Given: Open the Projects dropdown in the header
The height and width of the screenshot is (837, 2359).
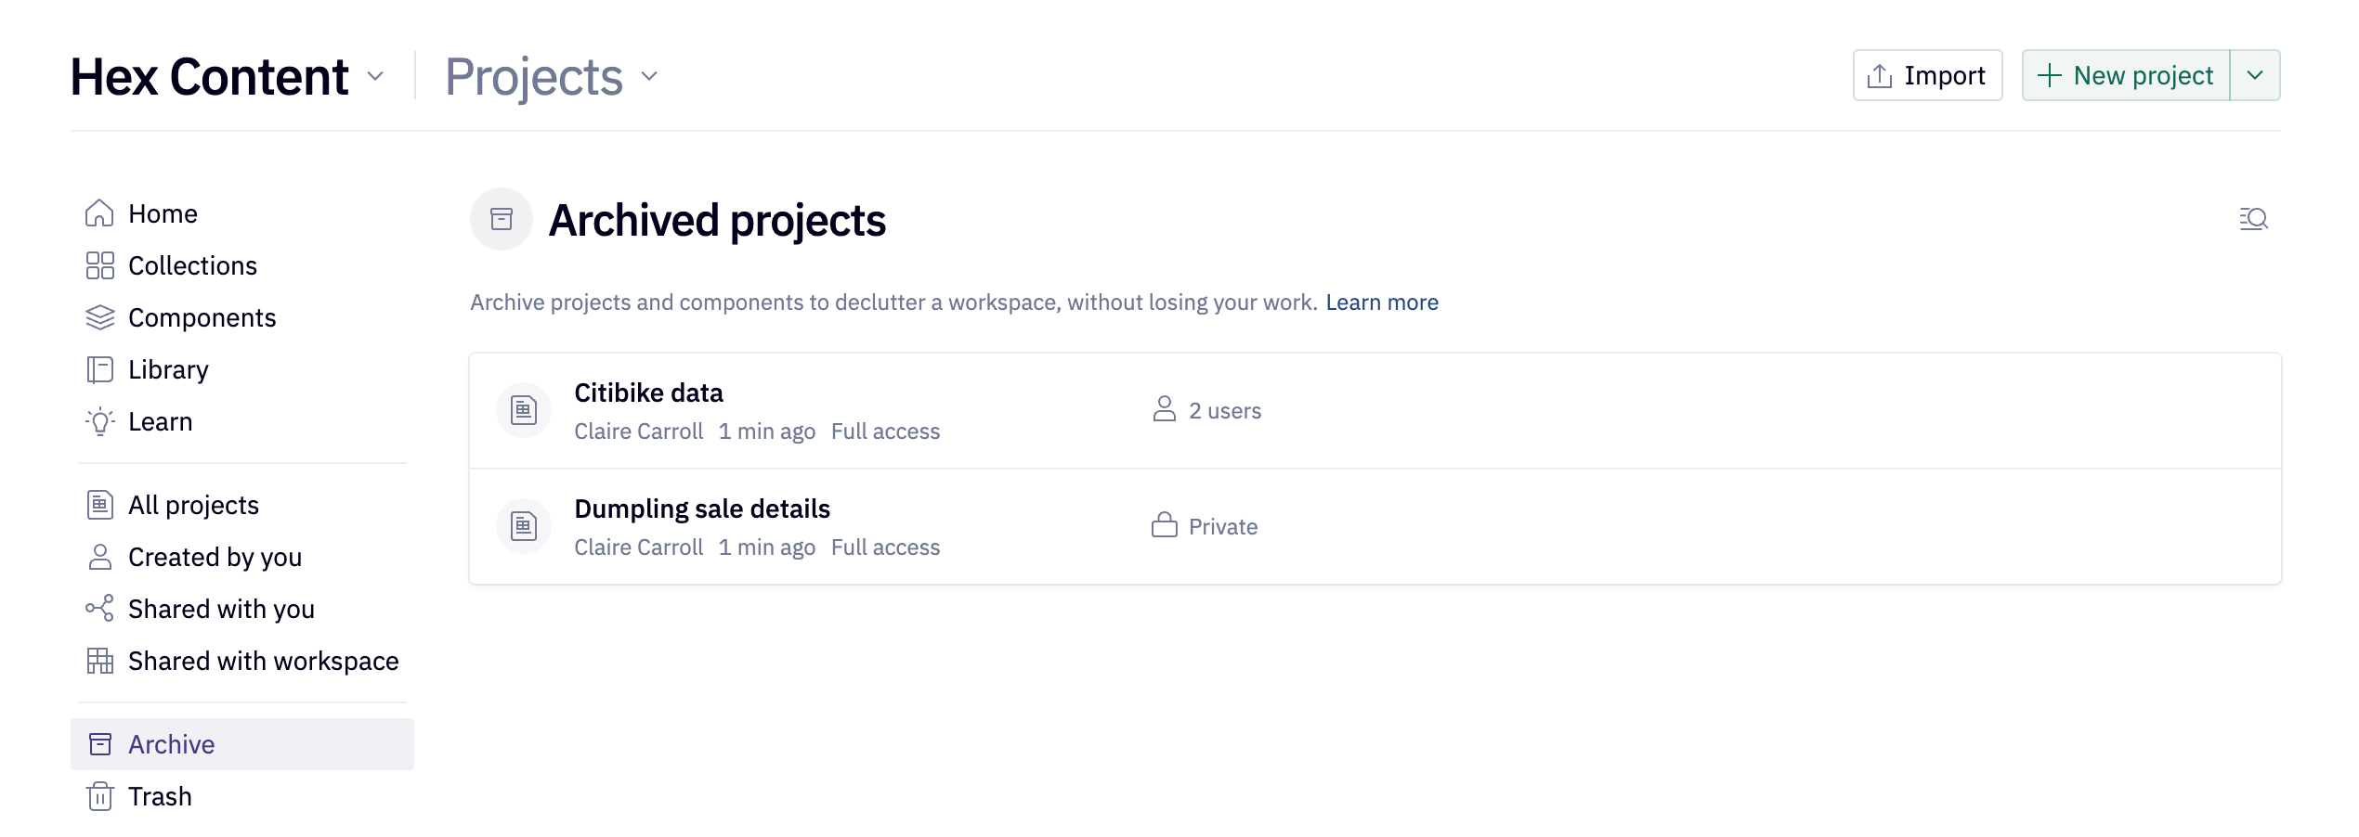Looking at the screenshot, I should 648,78.
